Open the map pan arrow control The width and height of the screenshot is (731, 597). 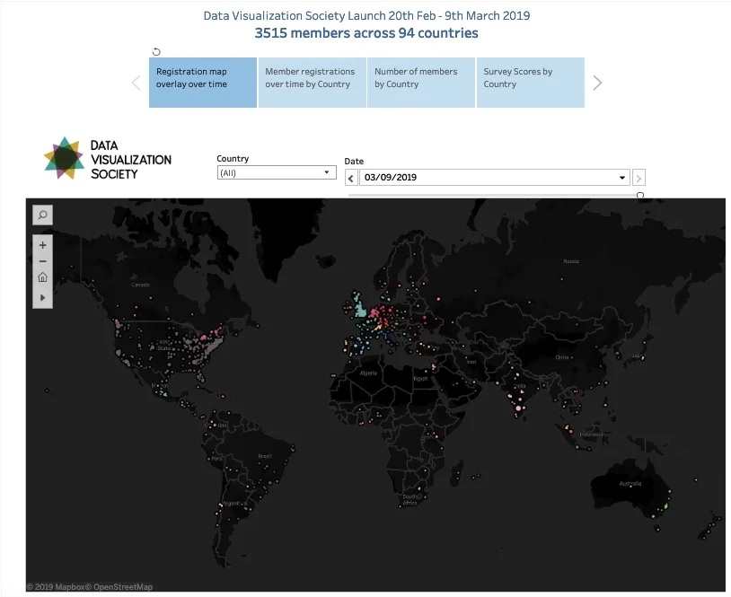pos(41,296)
